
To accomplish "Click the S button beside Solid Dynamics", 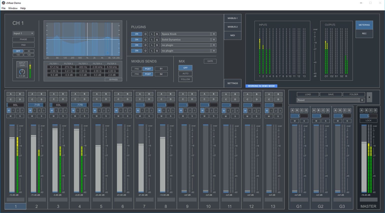I will coord(157,40).
